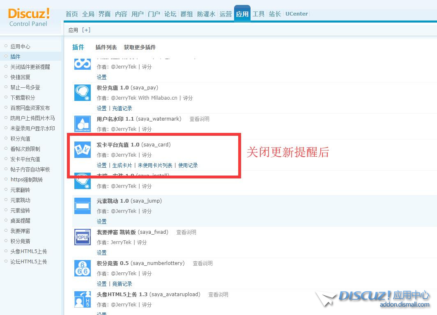Screen dimensions: 437x315
Task: Click the 头像HTML5上传 plugin icon
Action: (x=82, y=299)
